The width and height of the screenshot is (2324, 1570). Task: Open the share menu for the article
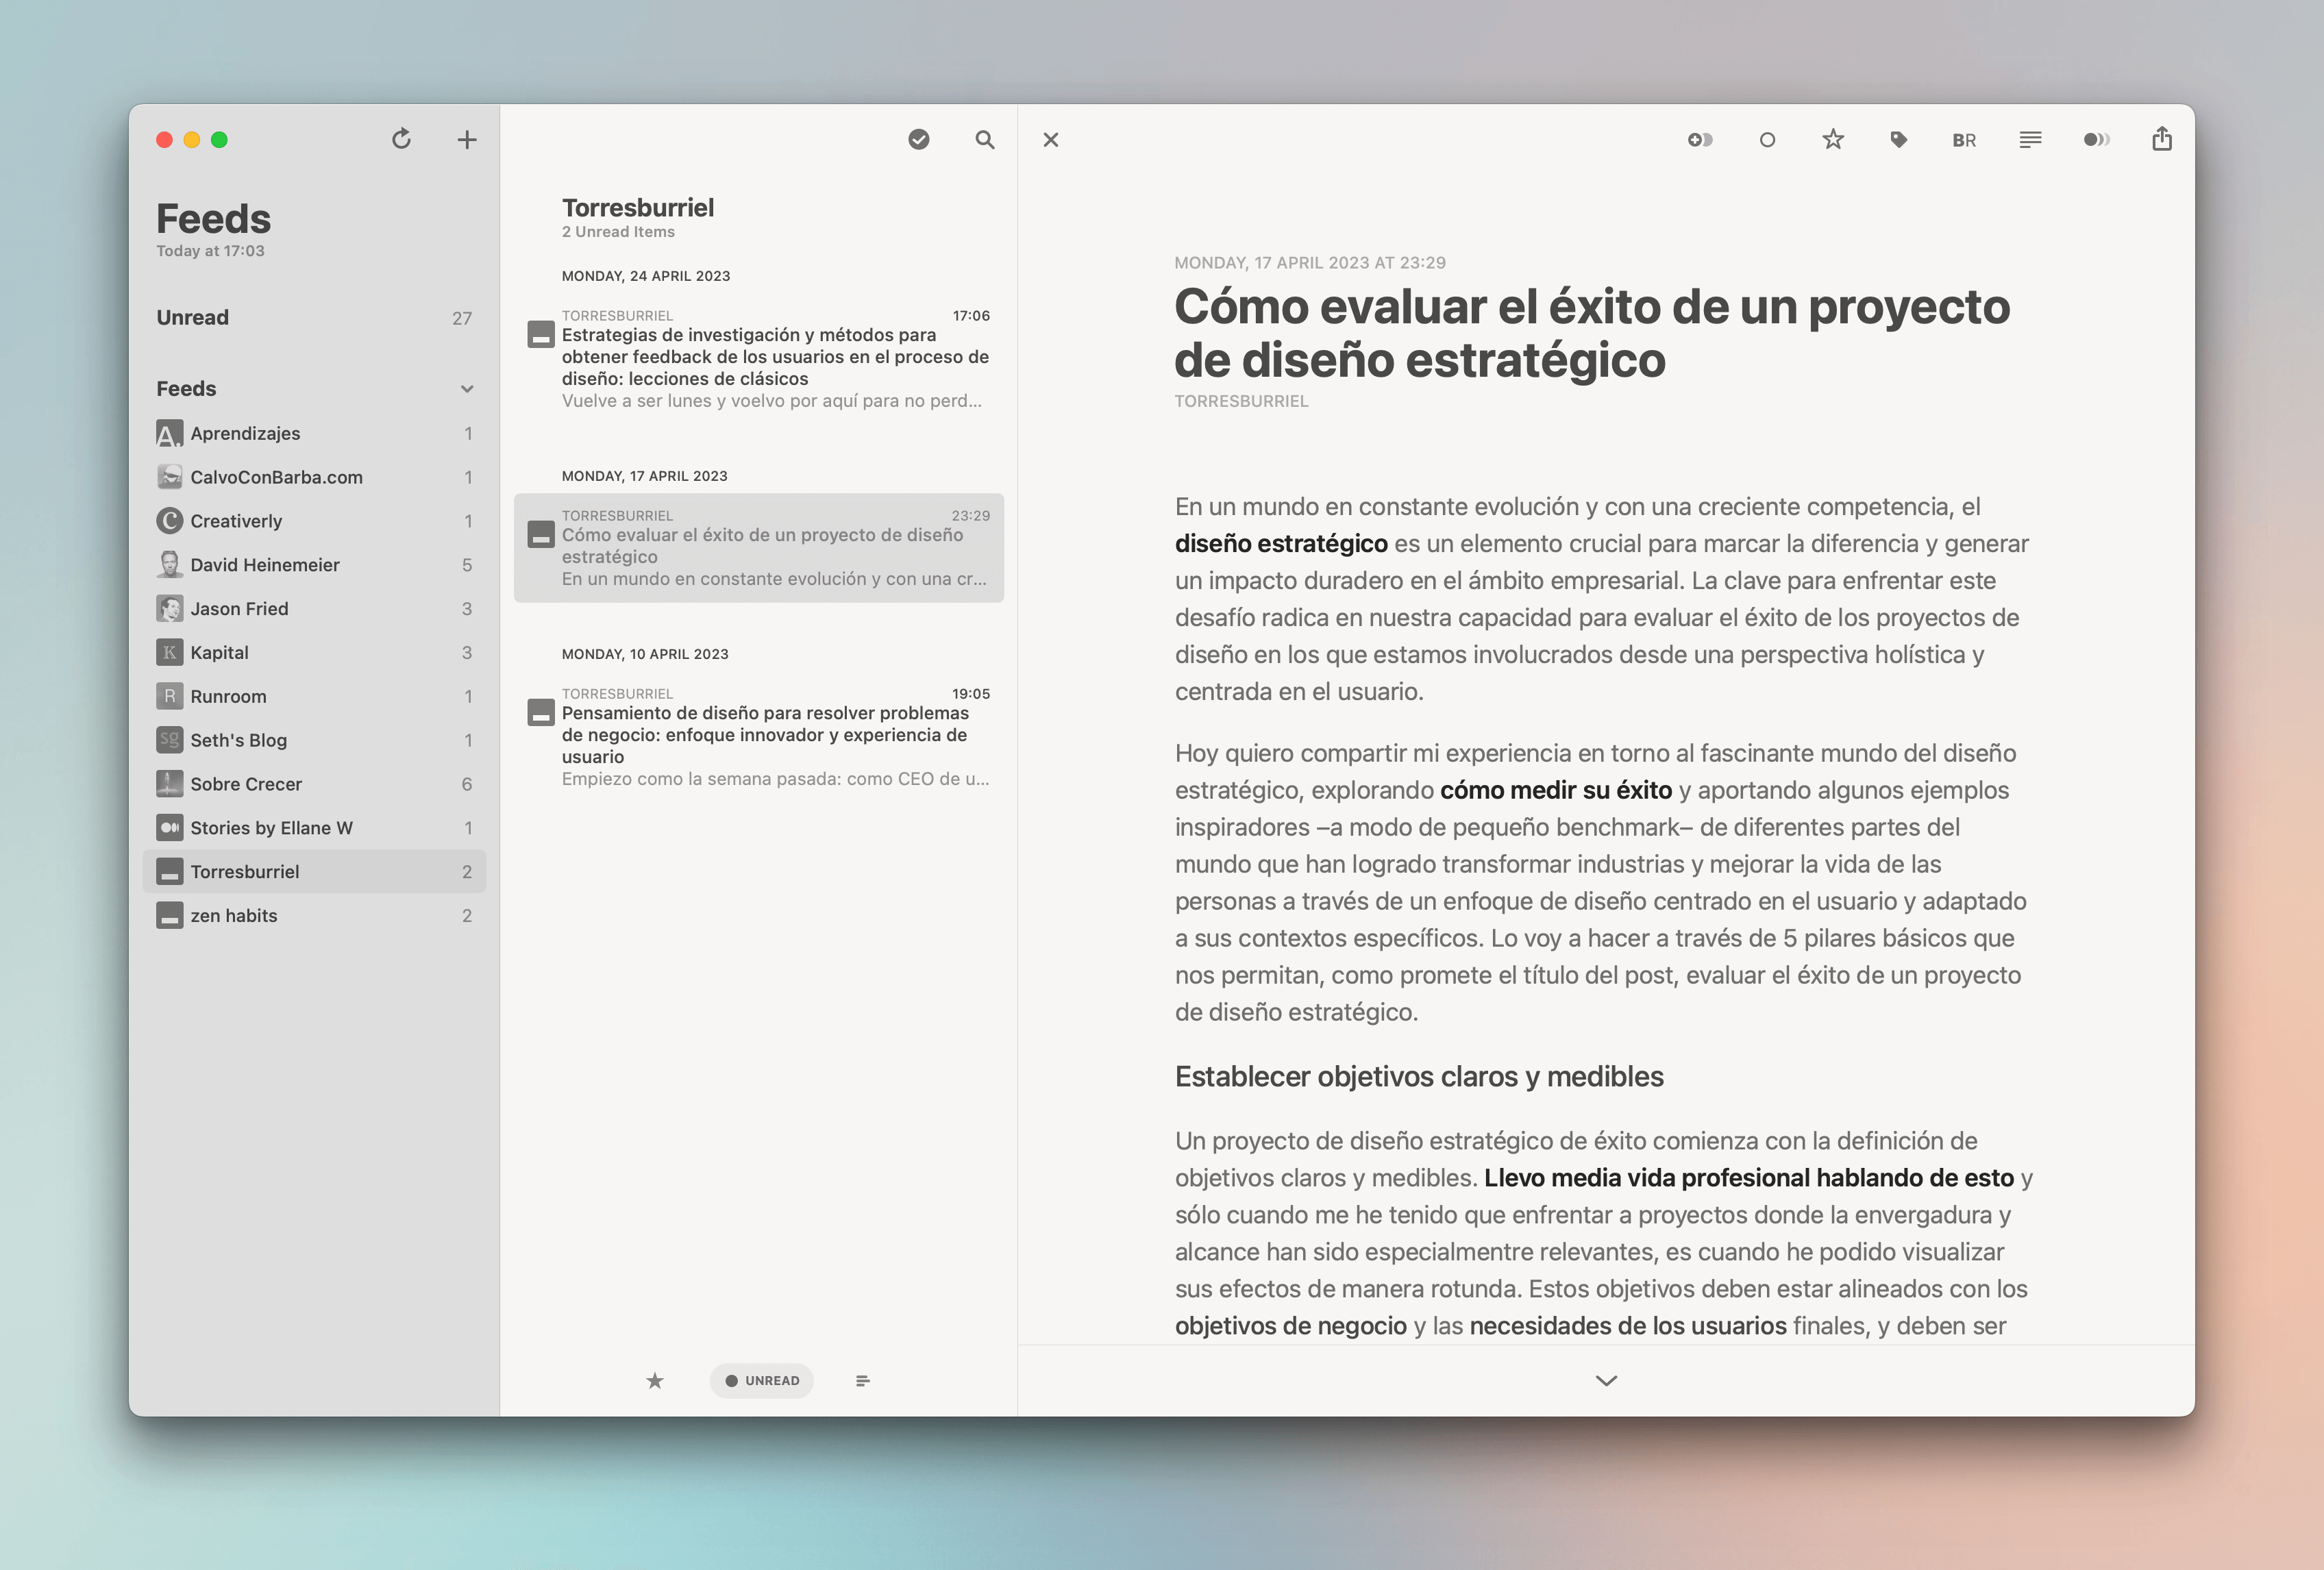click(x=2162, y=139)
